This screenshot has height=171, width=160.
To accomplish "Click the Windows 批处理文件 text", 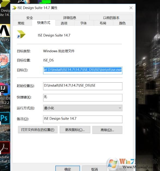I will click(59, 51).
